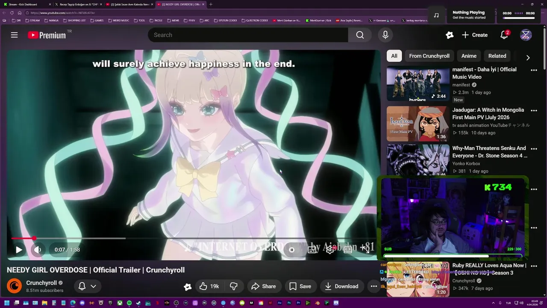
Task: Save the video to a playlist
Action: [300, 286]
